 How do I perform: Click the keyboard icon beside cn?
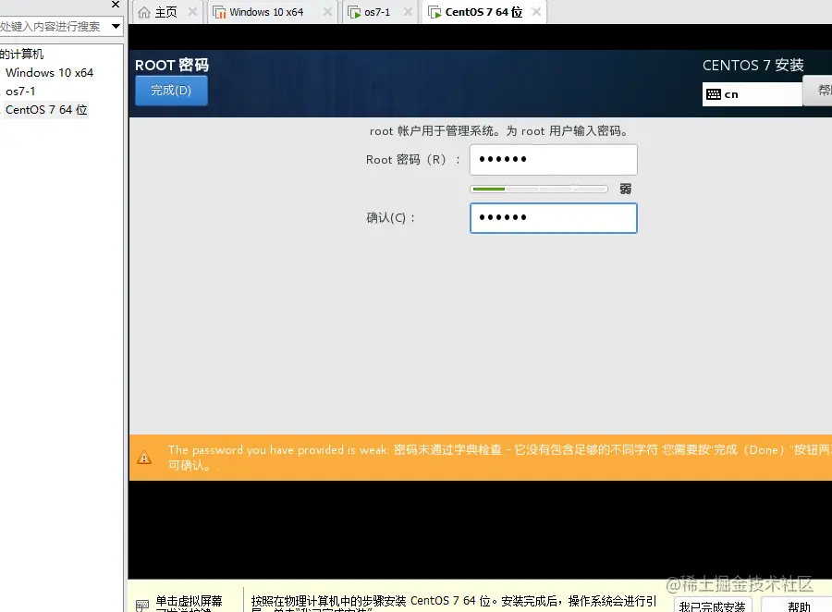click(714, 94)
